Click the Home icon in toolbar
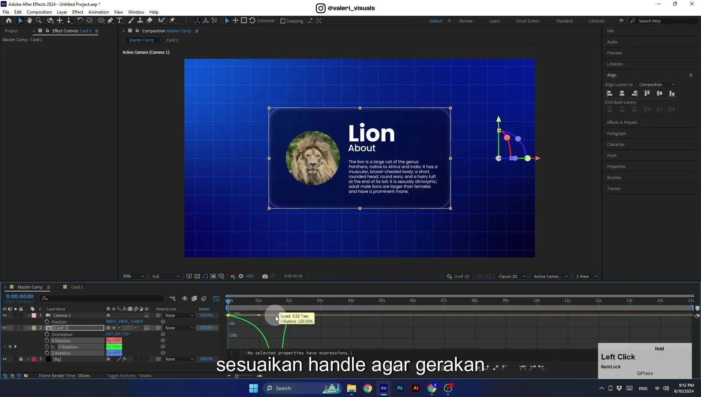Viewport: 701px width, 397px height. (9, 21)
